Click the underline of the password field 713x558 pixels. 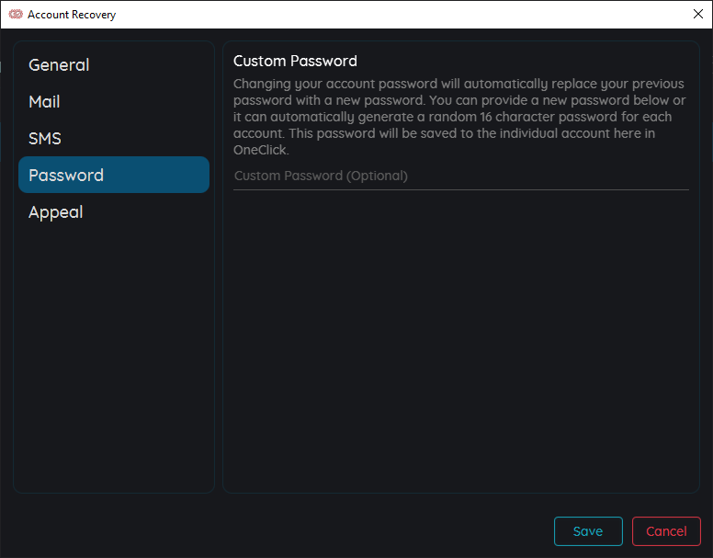pyautogui.click(x=460, y=189)
